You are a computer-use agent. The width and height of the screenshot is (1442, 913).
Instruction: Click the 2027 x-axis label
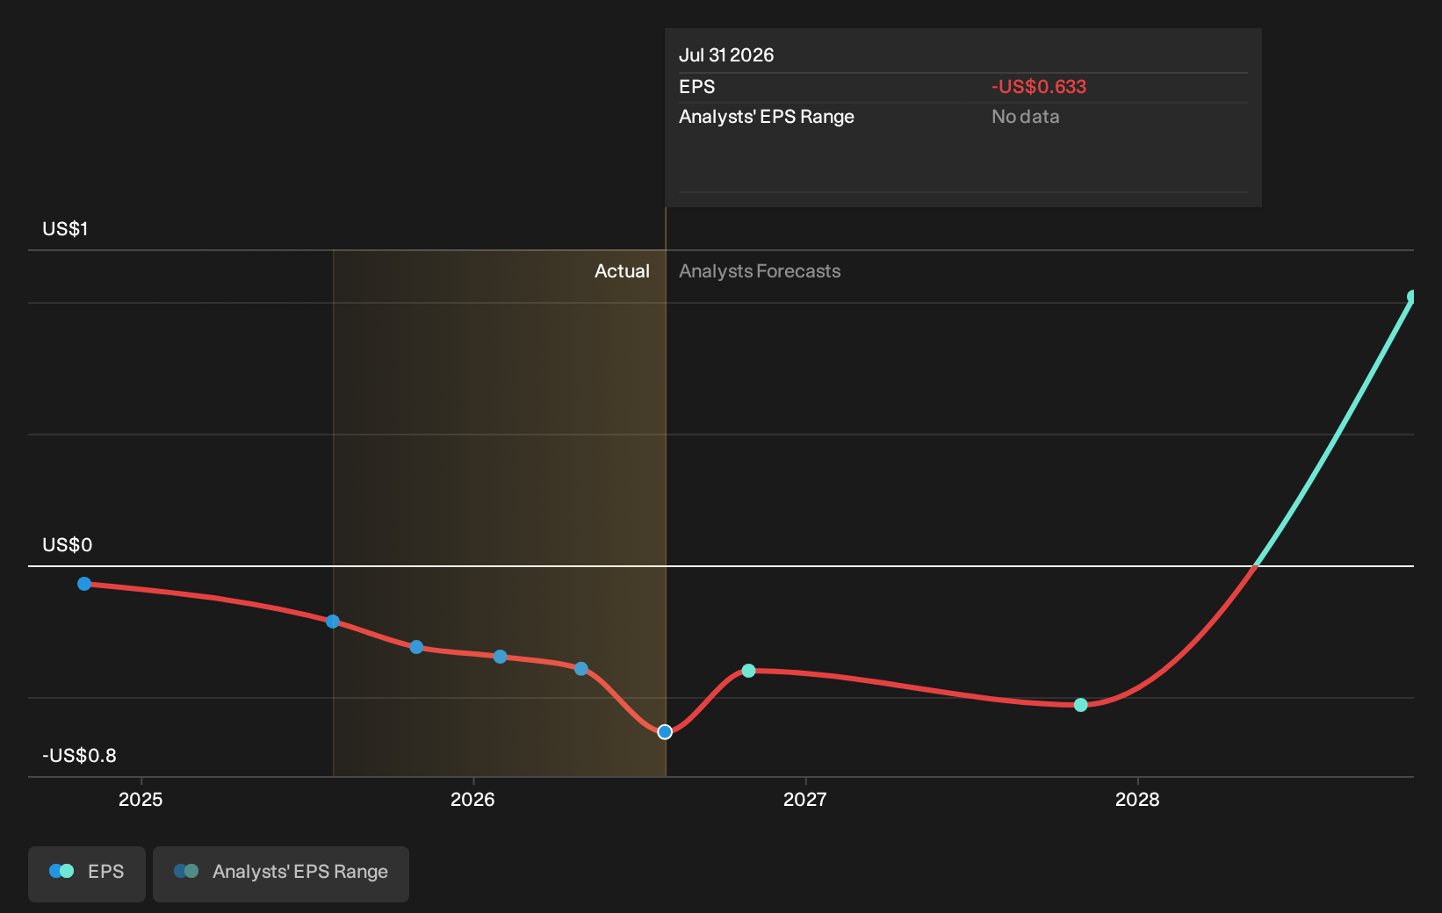(x=805, y=800)
